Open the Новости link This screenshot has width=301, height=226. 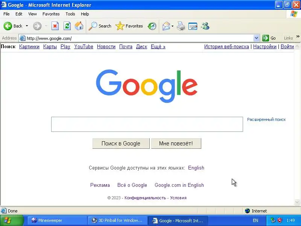106,46
